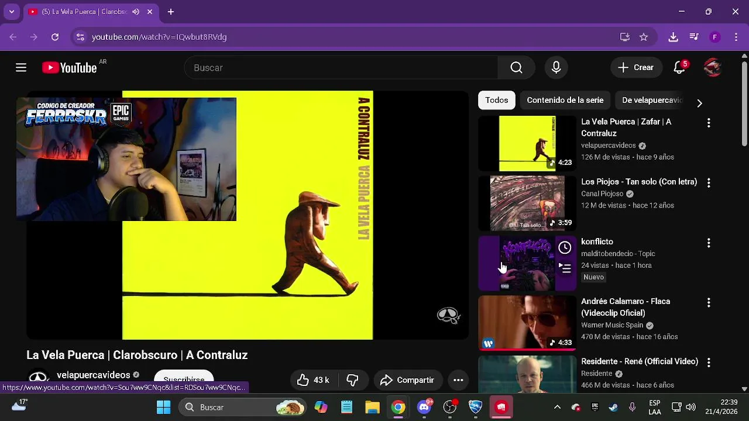Open the Chrome profile F icon

[714, 37]
